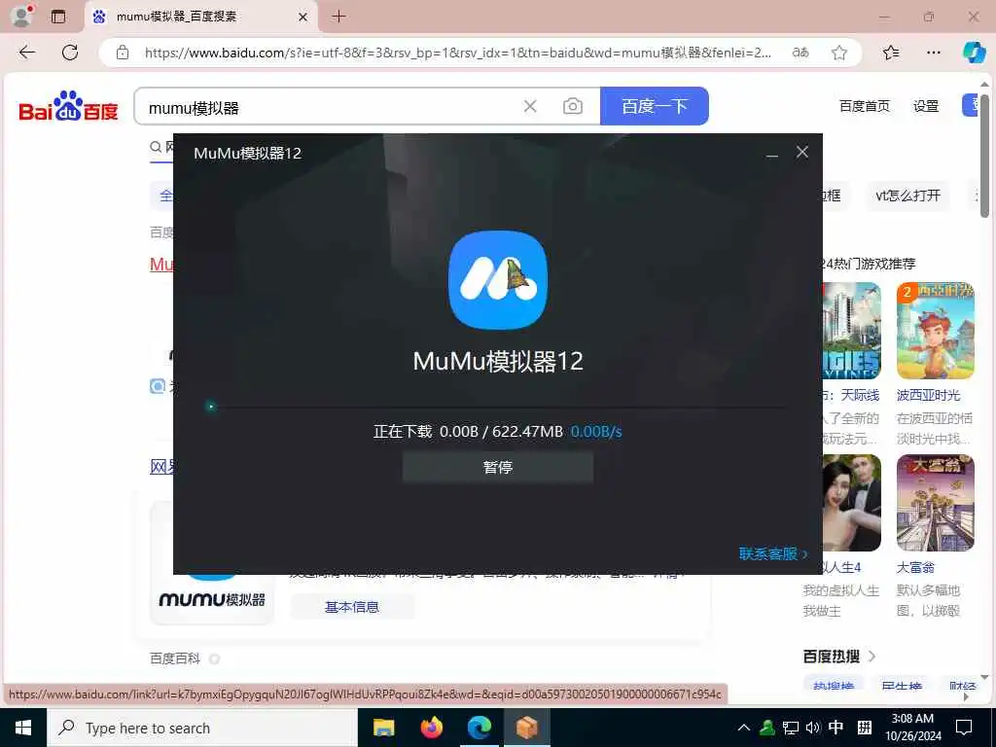Click the download progress bar in installer
The height and width of the screenshot is (747, 996).
click(498, 407)
